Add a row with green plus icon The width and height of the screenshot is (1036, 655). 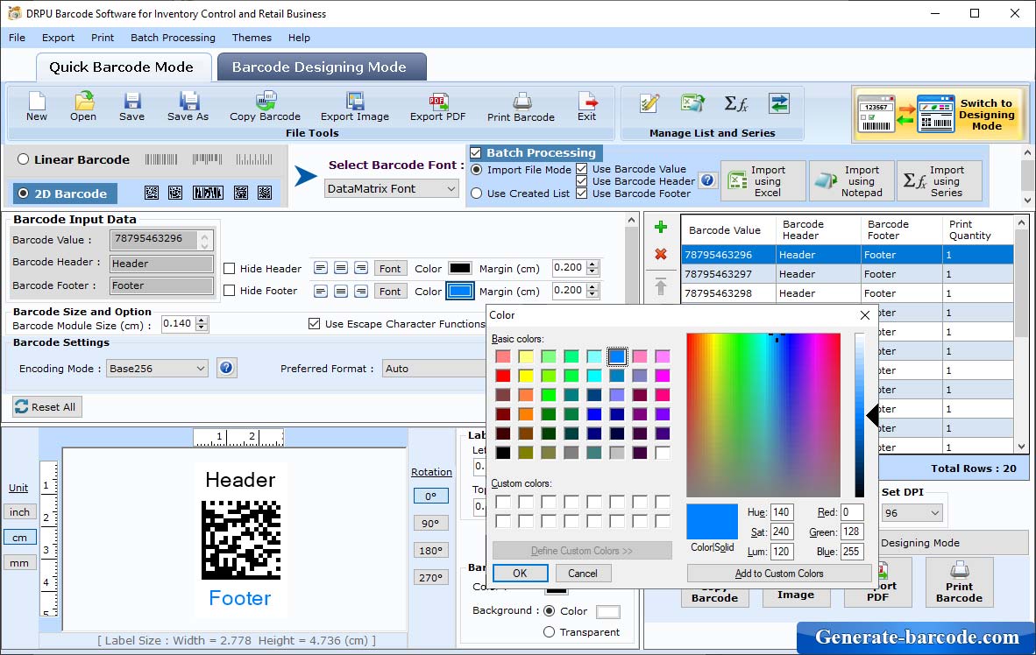point(660,228)
